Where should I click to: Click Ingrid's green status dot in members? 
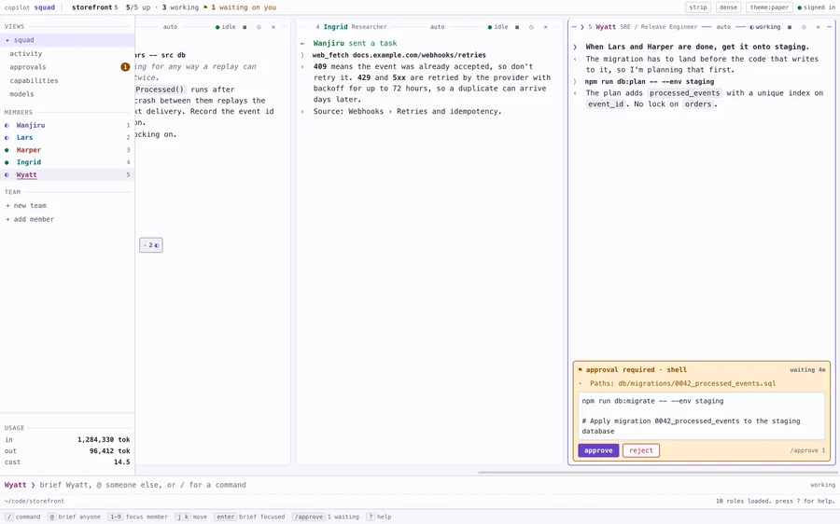(x=7, y=162)
